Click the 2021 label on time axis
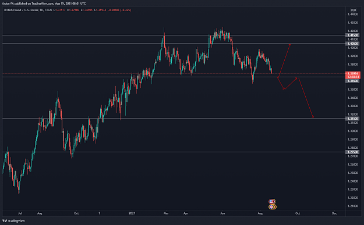364x225 pixels. 132,213
